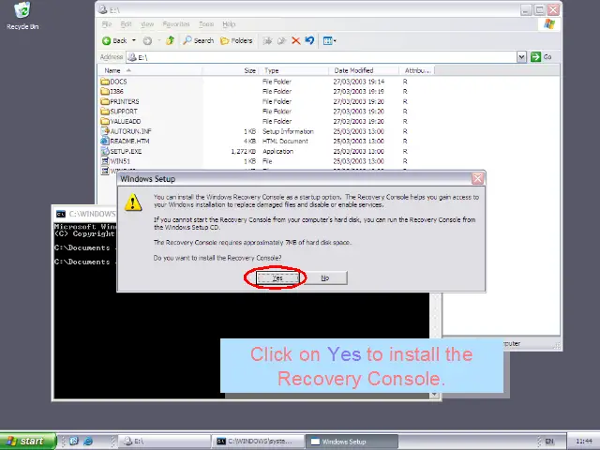
Task: Sort by the Type column header
Action: [x=293, y=70]
